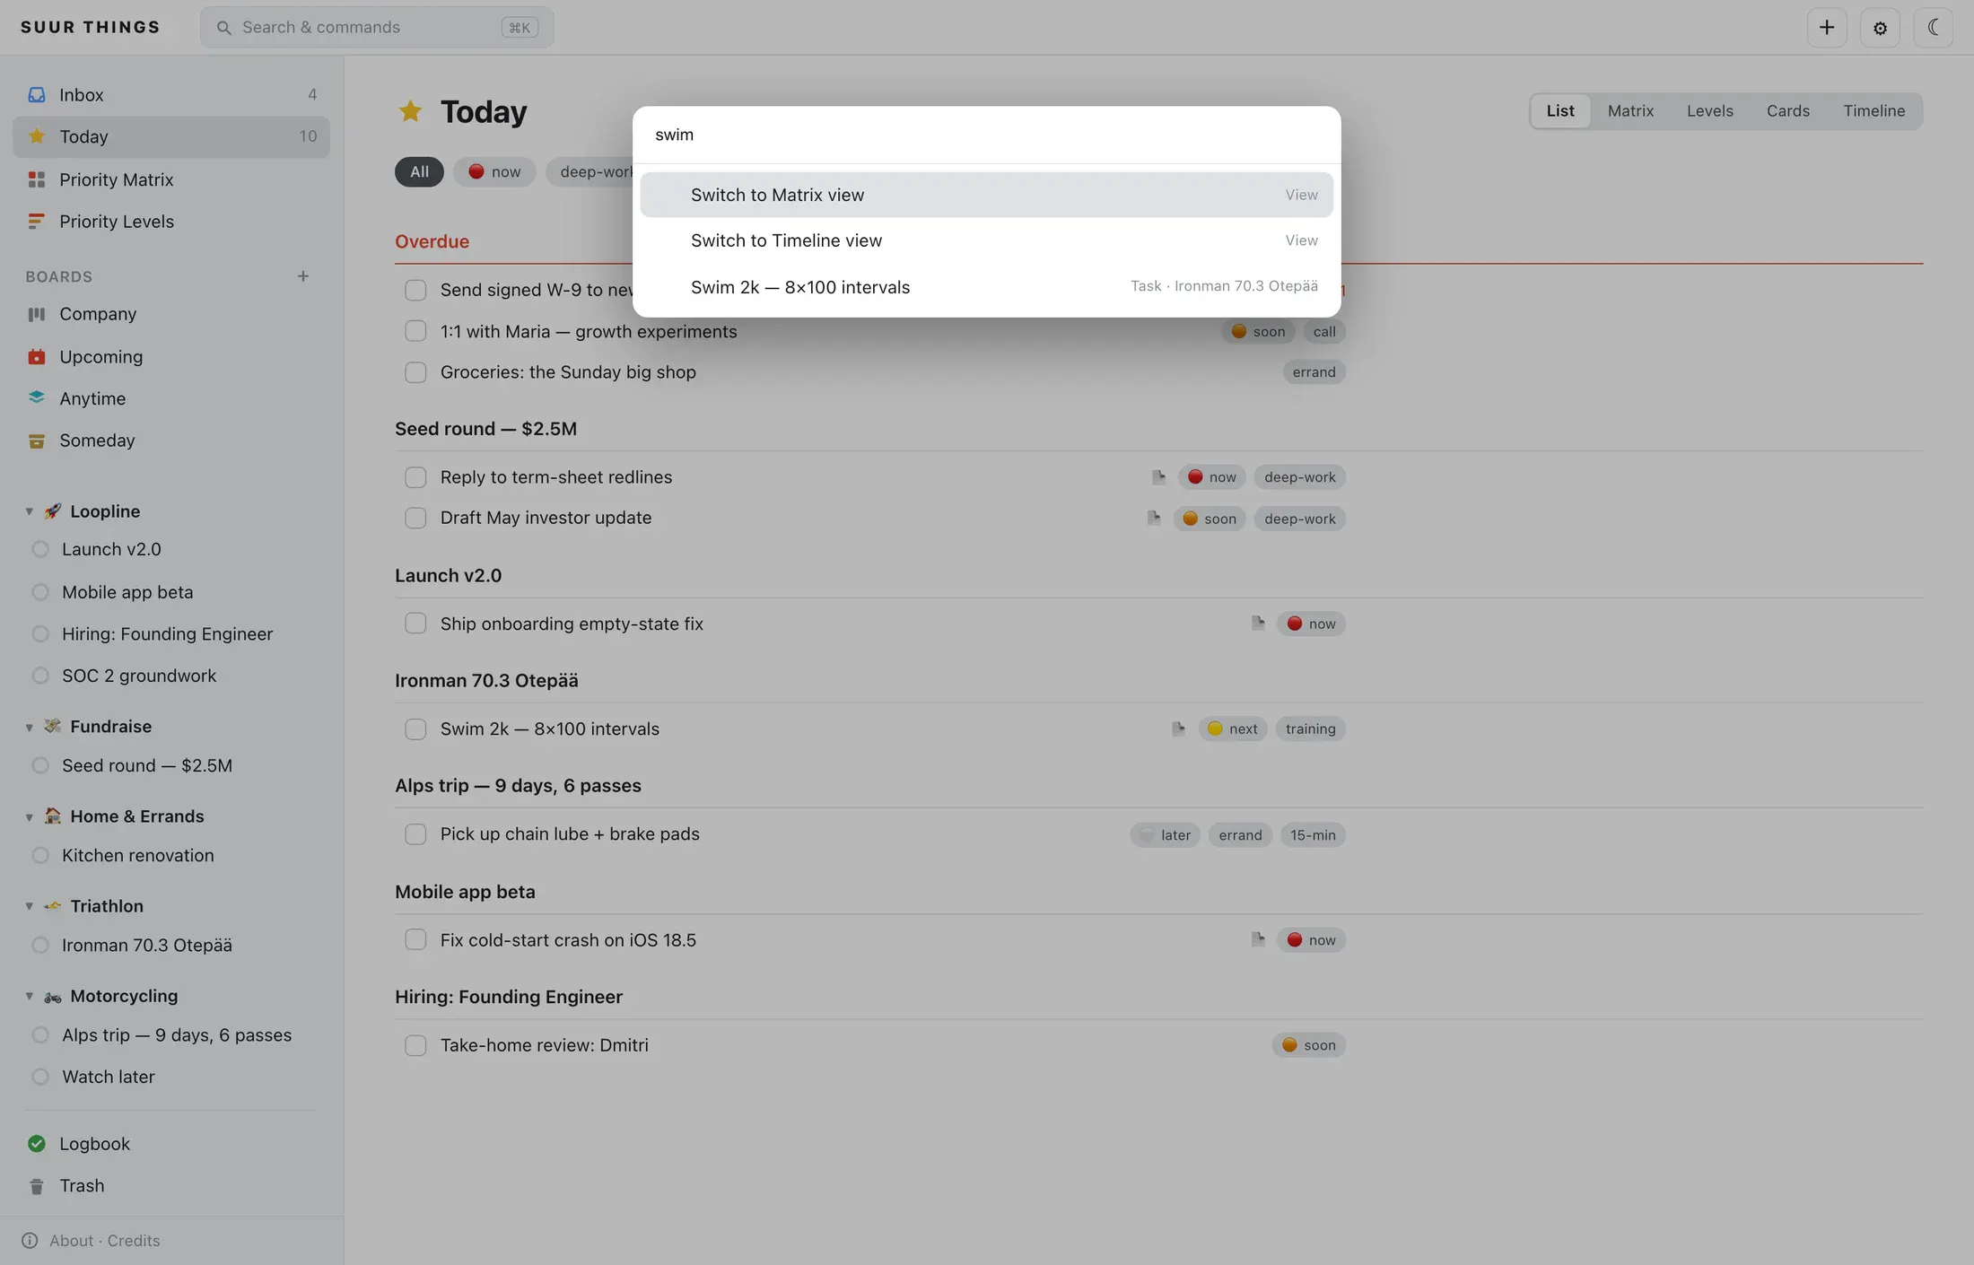Click the Home & Errands house icon
Image resolution: width=1974 pixels, height=1265 pixels.
(53, 816)
